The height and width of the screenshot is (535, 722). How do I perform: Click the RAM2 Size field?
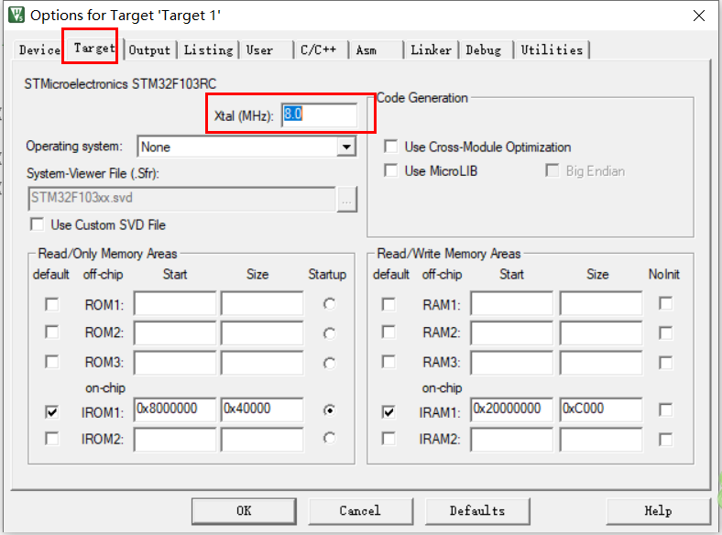click(601, 333)
